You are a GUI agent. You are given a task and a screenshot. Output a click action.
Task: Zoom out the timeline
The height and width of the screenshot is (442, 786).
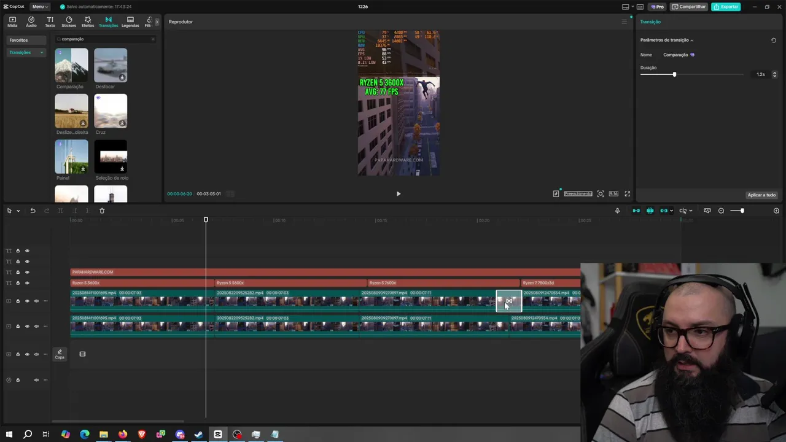pos(721,211)
